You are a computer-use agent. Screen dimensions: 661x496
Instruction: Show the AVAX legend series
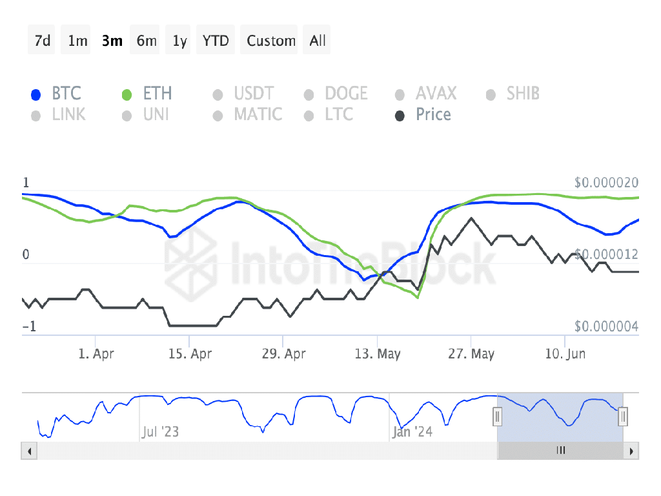point(436,94)
